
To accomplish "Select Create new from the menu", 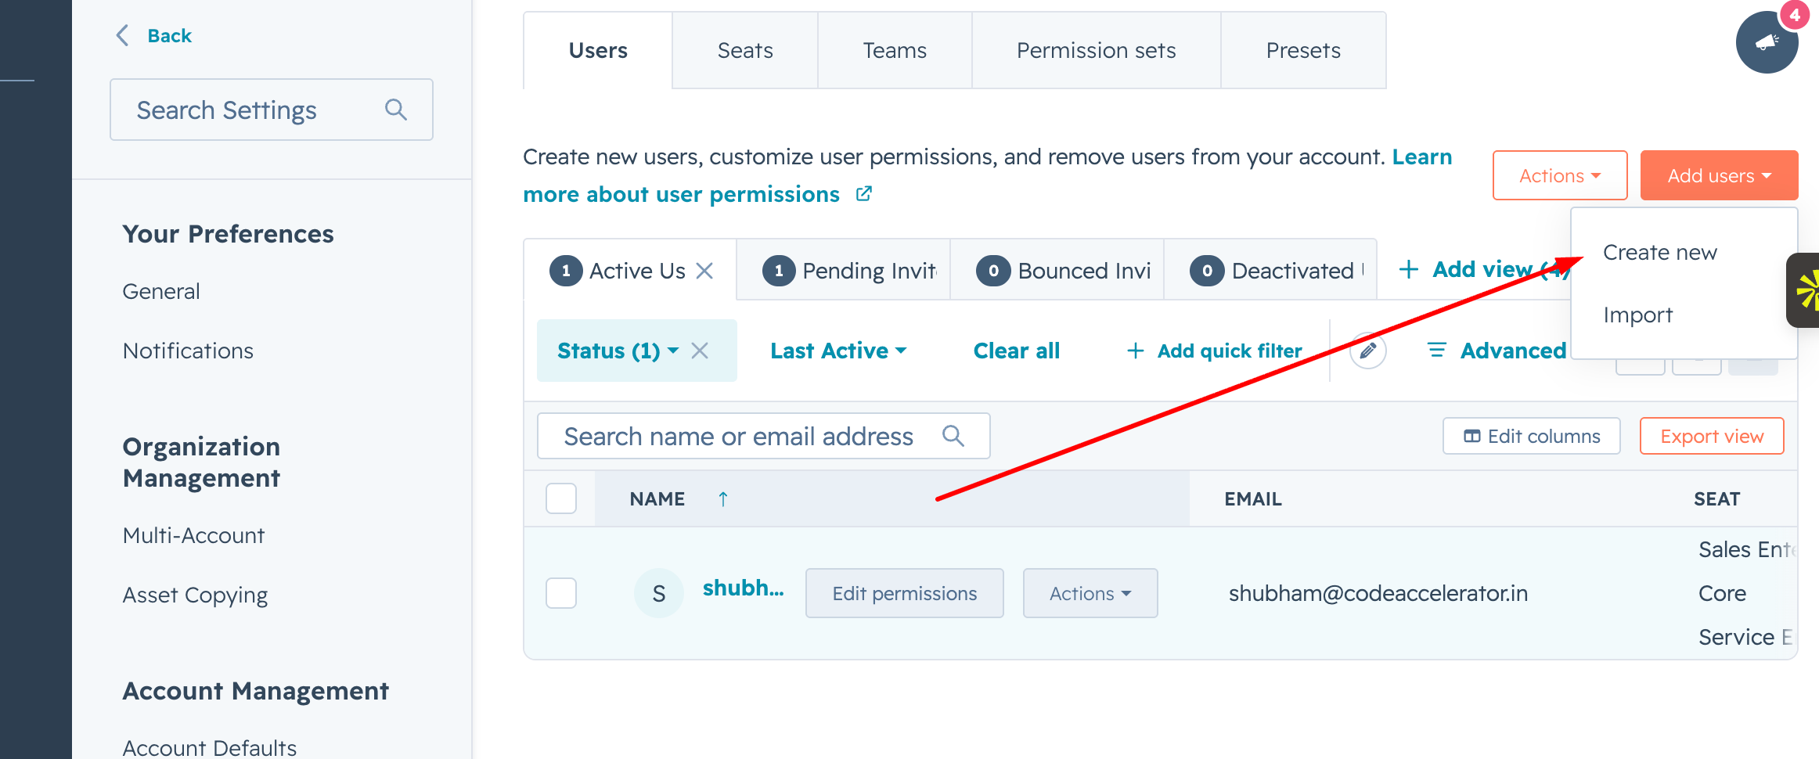I will tap(1659, 252).
